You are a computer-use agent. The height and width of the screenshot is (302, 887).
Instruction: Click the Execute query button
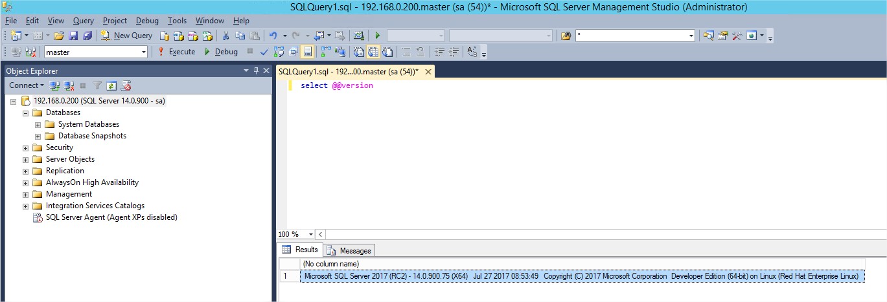(176, 52)
